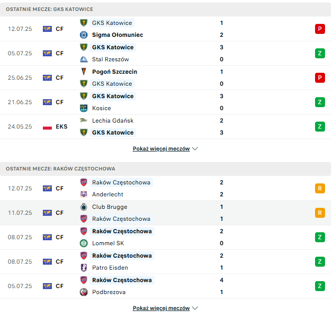This screenshot has height=316, width=332.
Task: Click the Lommel SK team logo
Action: (x=84, y=243)
